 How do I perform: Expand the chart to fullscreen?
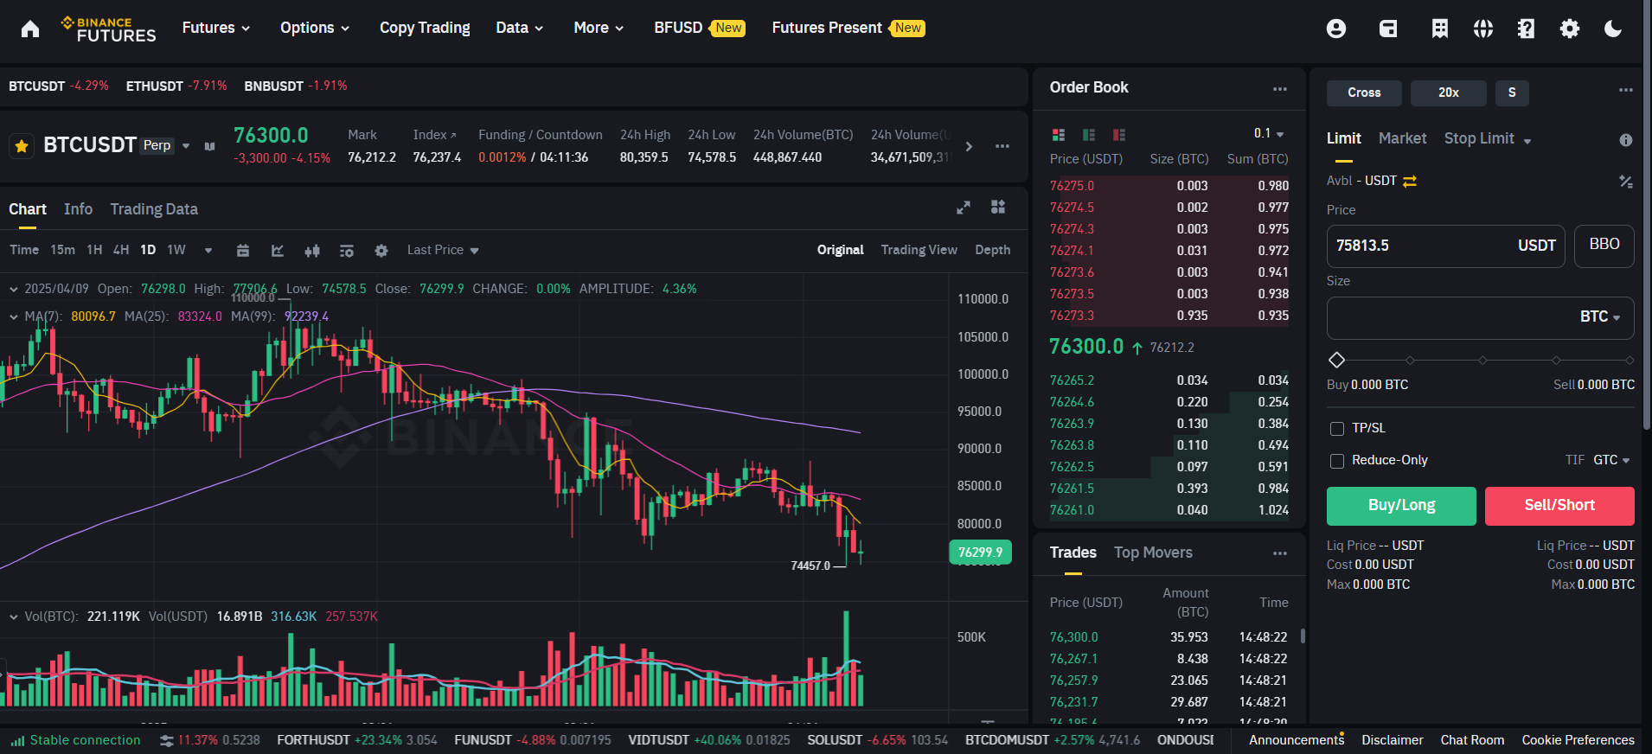(x=963, y=208)
